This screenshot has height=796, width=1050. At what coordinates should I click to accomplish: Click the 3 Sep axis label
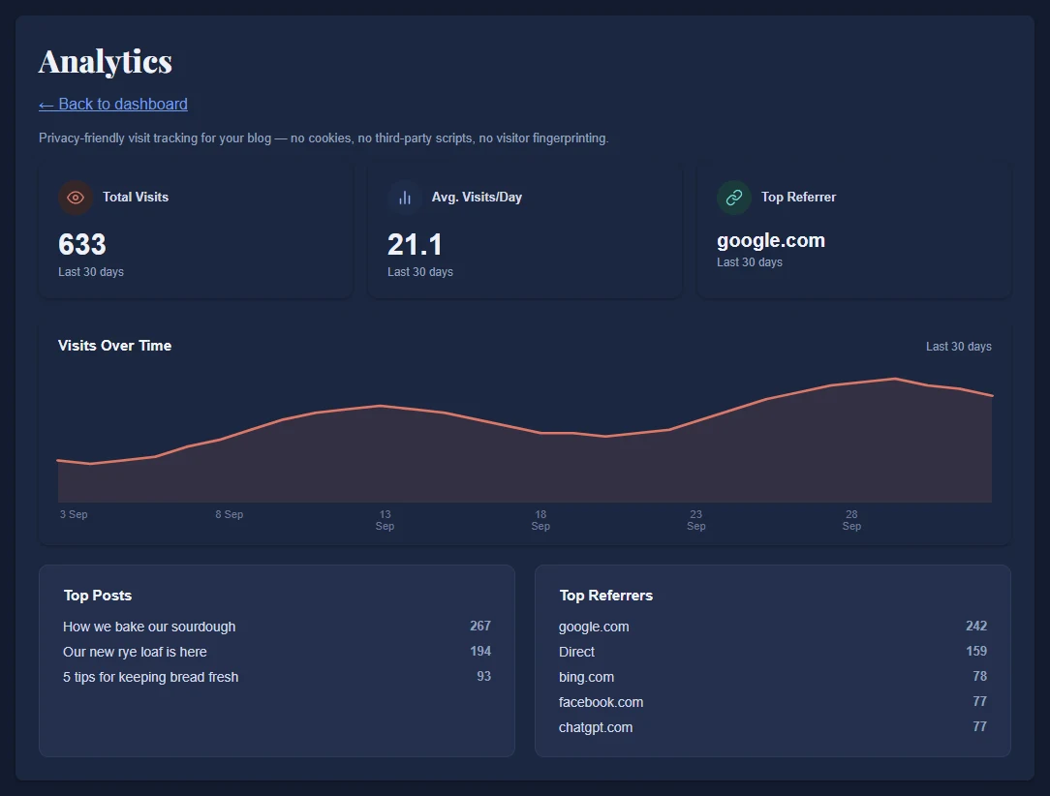click(74, 514)
